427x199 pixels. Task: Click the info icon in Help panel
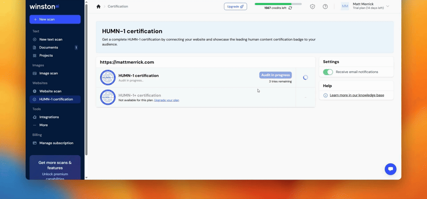pyautogui.click(x=325, y=95)
